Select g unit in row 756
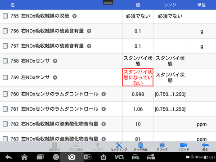Screen dimensions: 216x162 (202, 31)
